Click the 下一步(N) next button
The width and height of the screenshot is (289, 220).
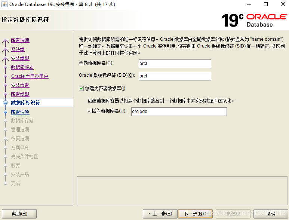pyautogui.click(x=196, y=214)
